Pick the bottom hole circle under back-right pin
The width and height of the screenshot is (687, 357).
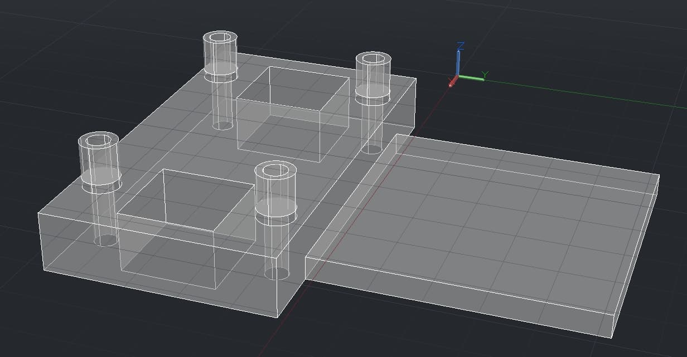point(371,148)
